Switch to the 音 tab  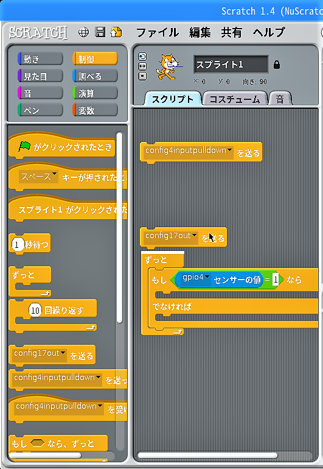[x=280, y=99]
